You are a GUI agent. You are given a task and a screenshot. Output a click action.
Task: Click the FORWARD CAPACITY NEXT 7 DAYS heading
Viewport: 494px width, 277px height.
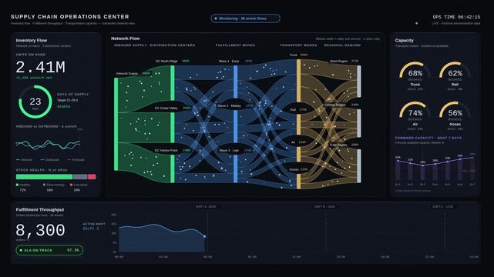tap(428, 138)
